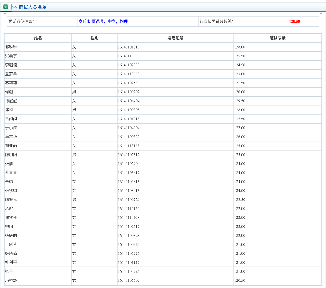Viewport: 326px width, 288px height.
Task: Select the name cell 姬晓茹
Action: 11,253
